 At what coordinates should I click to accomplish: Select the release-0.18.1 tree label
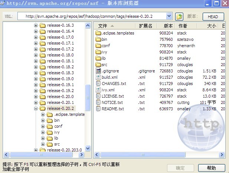60,61
